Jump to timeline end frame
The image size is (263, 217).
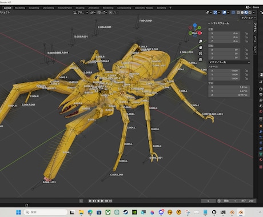click(110, 201)
